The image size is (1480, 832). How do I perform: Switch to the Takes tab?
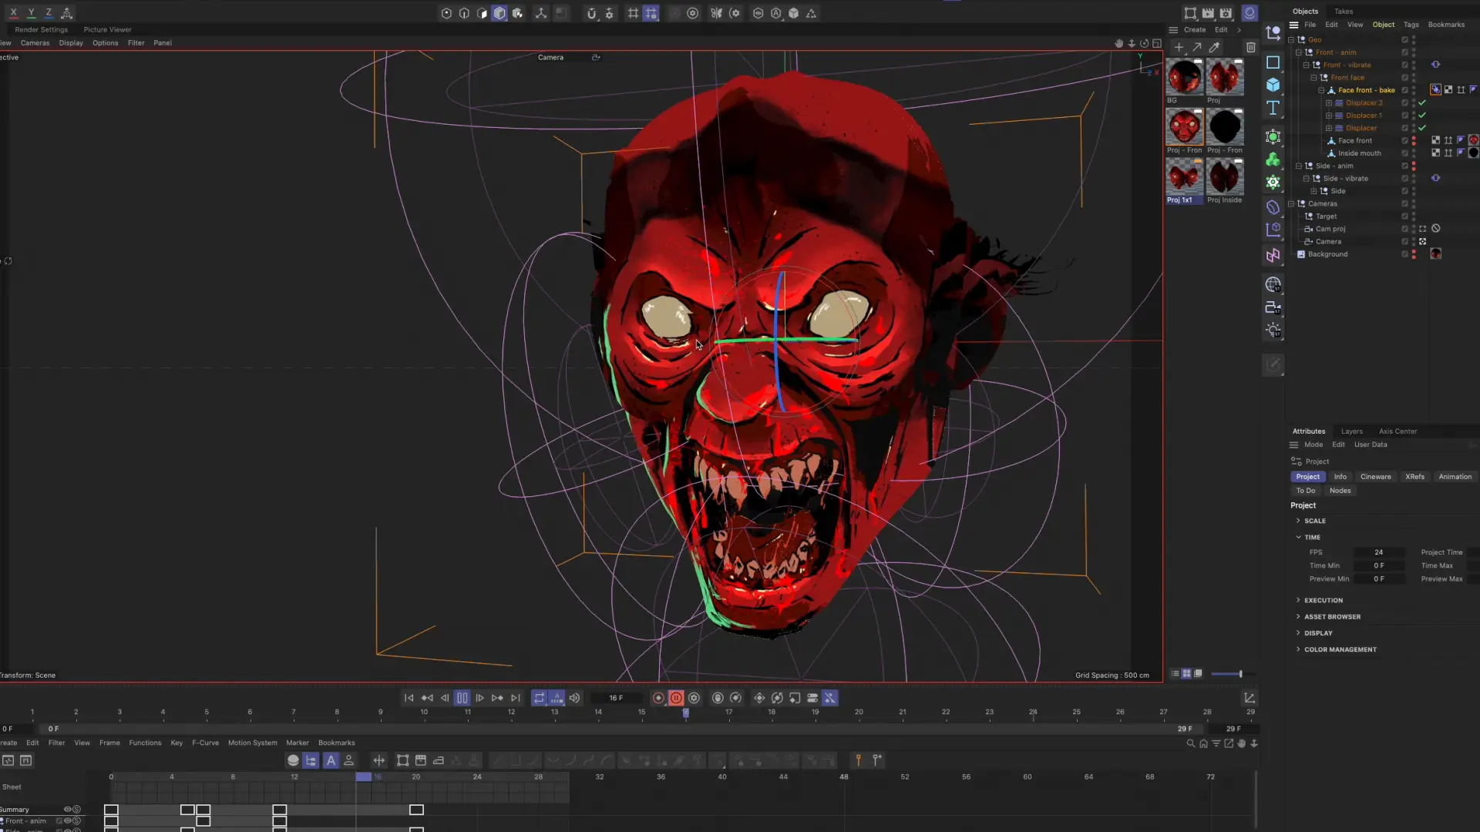point(1344,12)
